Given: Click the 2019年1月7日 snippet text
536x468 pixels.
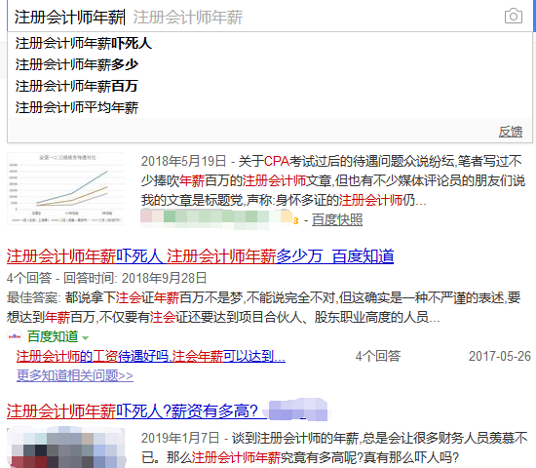Looking at the screenshot, I should point(334,448).
